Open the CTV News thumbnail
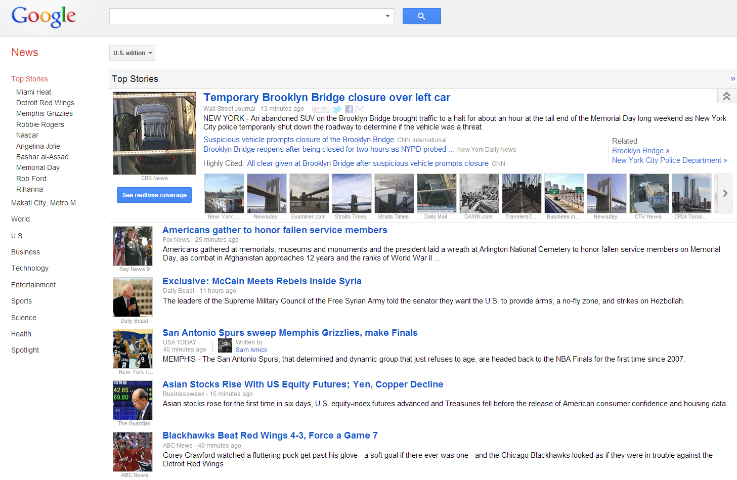The image size is (737, 480). point(649,193)
